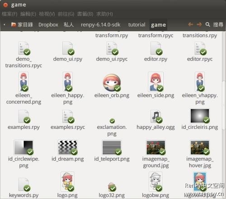Select the exclamation.png file icon
The image size is (226, 199).
112,121
